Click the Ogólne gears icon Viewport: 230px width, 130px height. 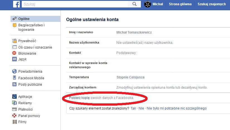click(14, 19)
